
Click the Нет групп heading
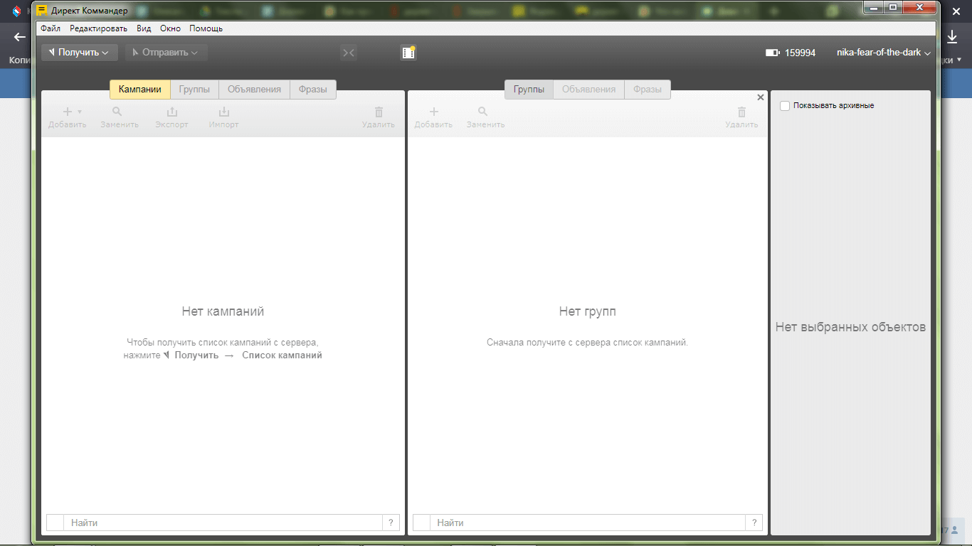588,311
